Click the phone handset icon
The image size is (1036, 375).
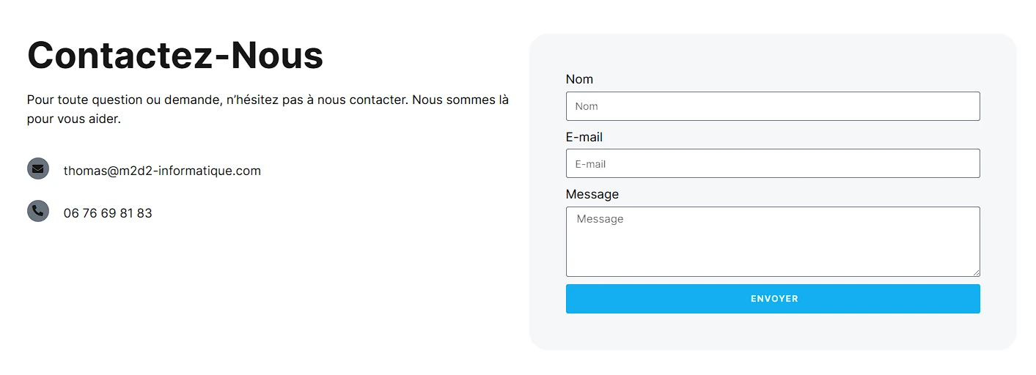click(x=38, y=211)
